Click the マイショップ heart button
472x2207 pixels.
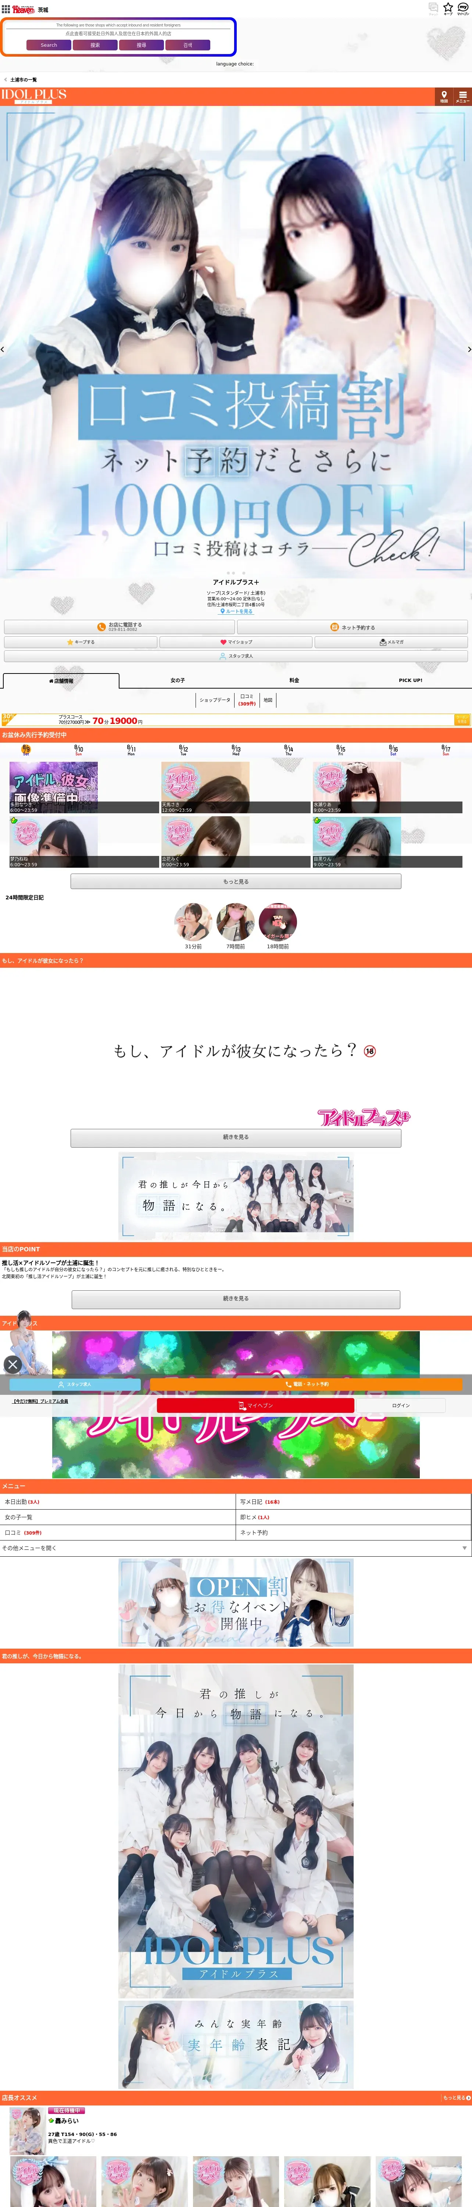[x=236, y=642]
